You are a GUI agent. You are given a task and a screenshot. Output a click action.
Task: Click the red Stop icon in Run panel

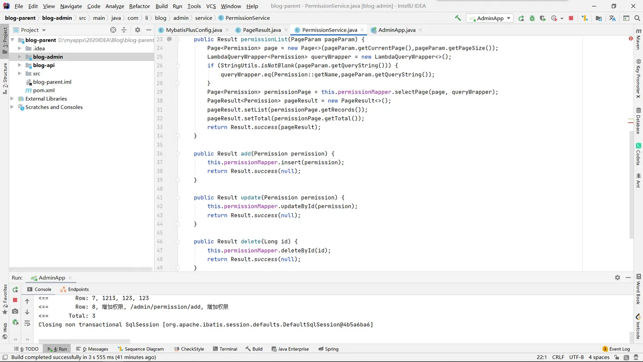(15, 300)
